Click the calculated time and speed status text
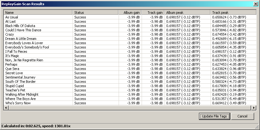260x130 pixels. click(x=36, y=126)
